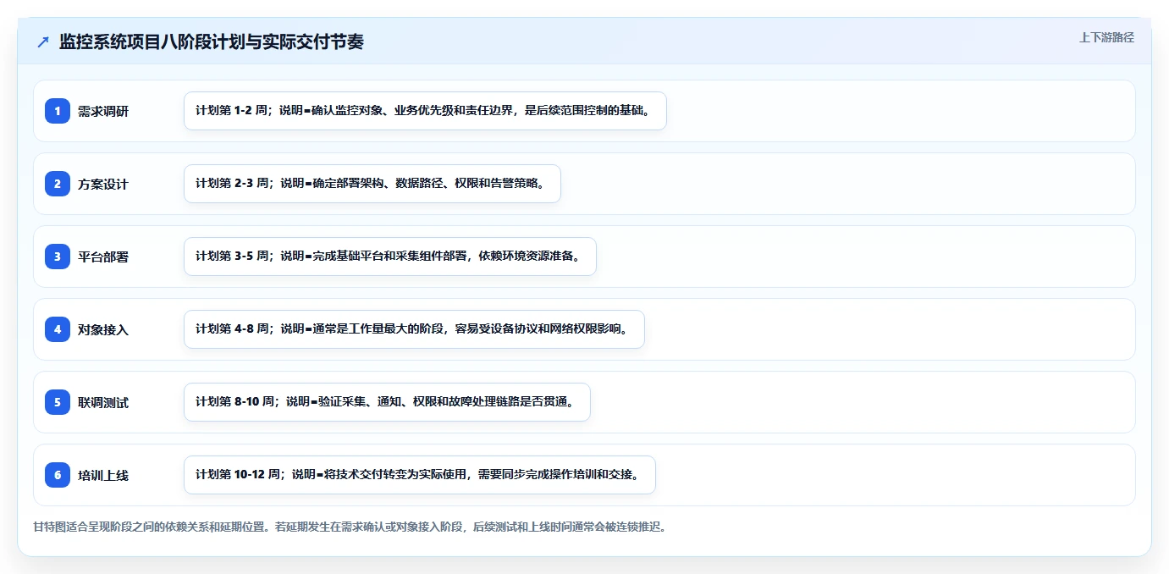
Task: Select step badge 1 for 需求调研
Action: click(58, 111)
